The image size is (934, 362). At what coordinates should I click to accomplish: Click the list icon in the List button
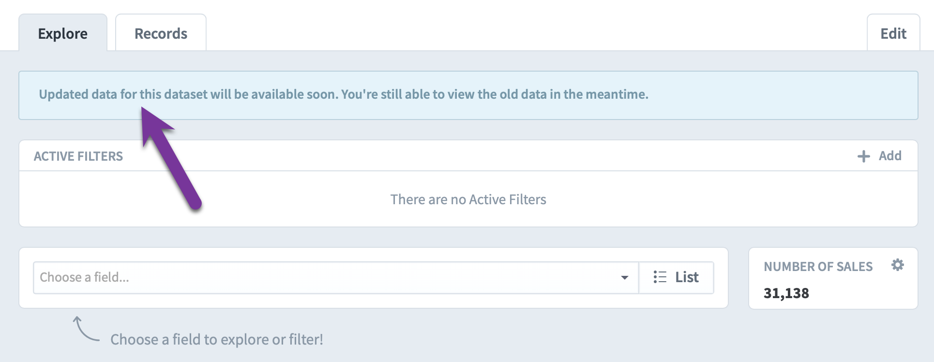(x=660, y=277)
